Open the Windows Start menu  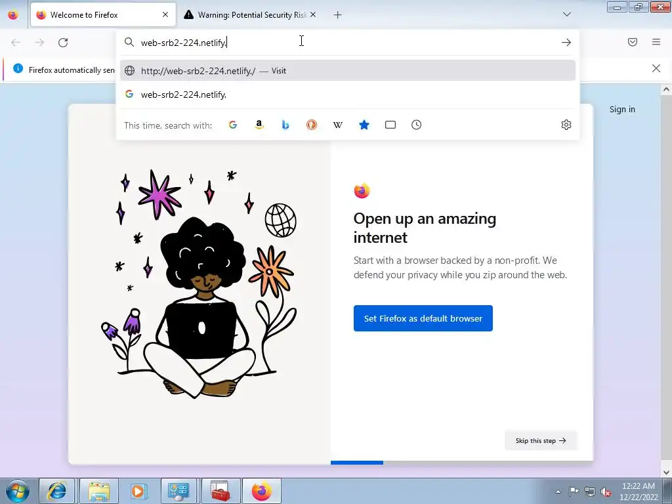[18, 491]
